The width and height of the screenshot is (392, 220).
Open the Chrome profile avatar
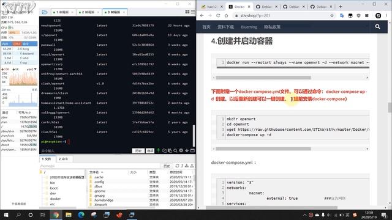click(x=378, y=15)
